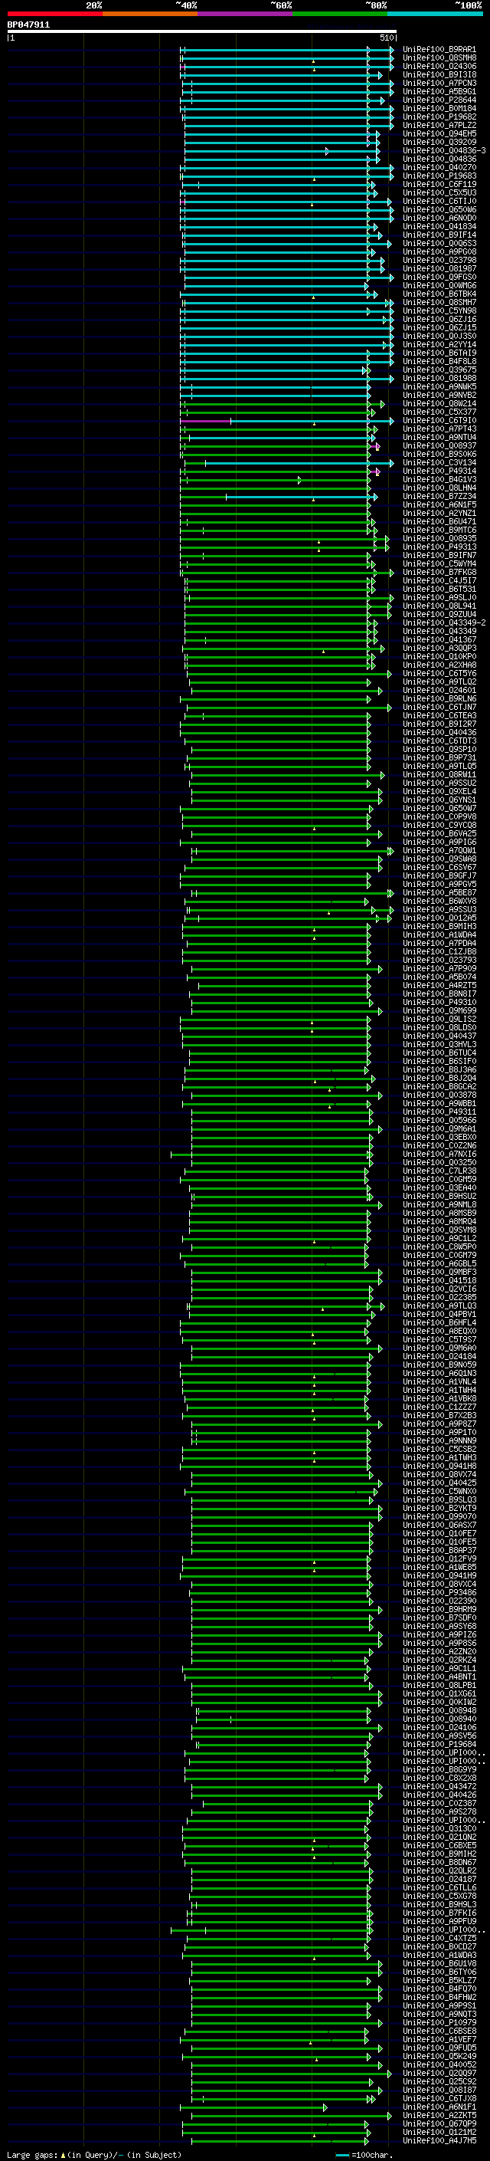Select hit UniRef100_A7PCN3

(x=439, y=83)
